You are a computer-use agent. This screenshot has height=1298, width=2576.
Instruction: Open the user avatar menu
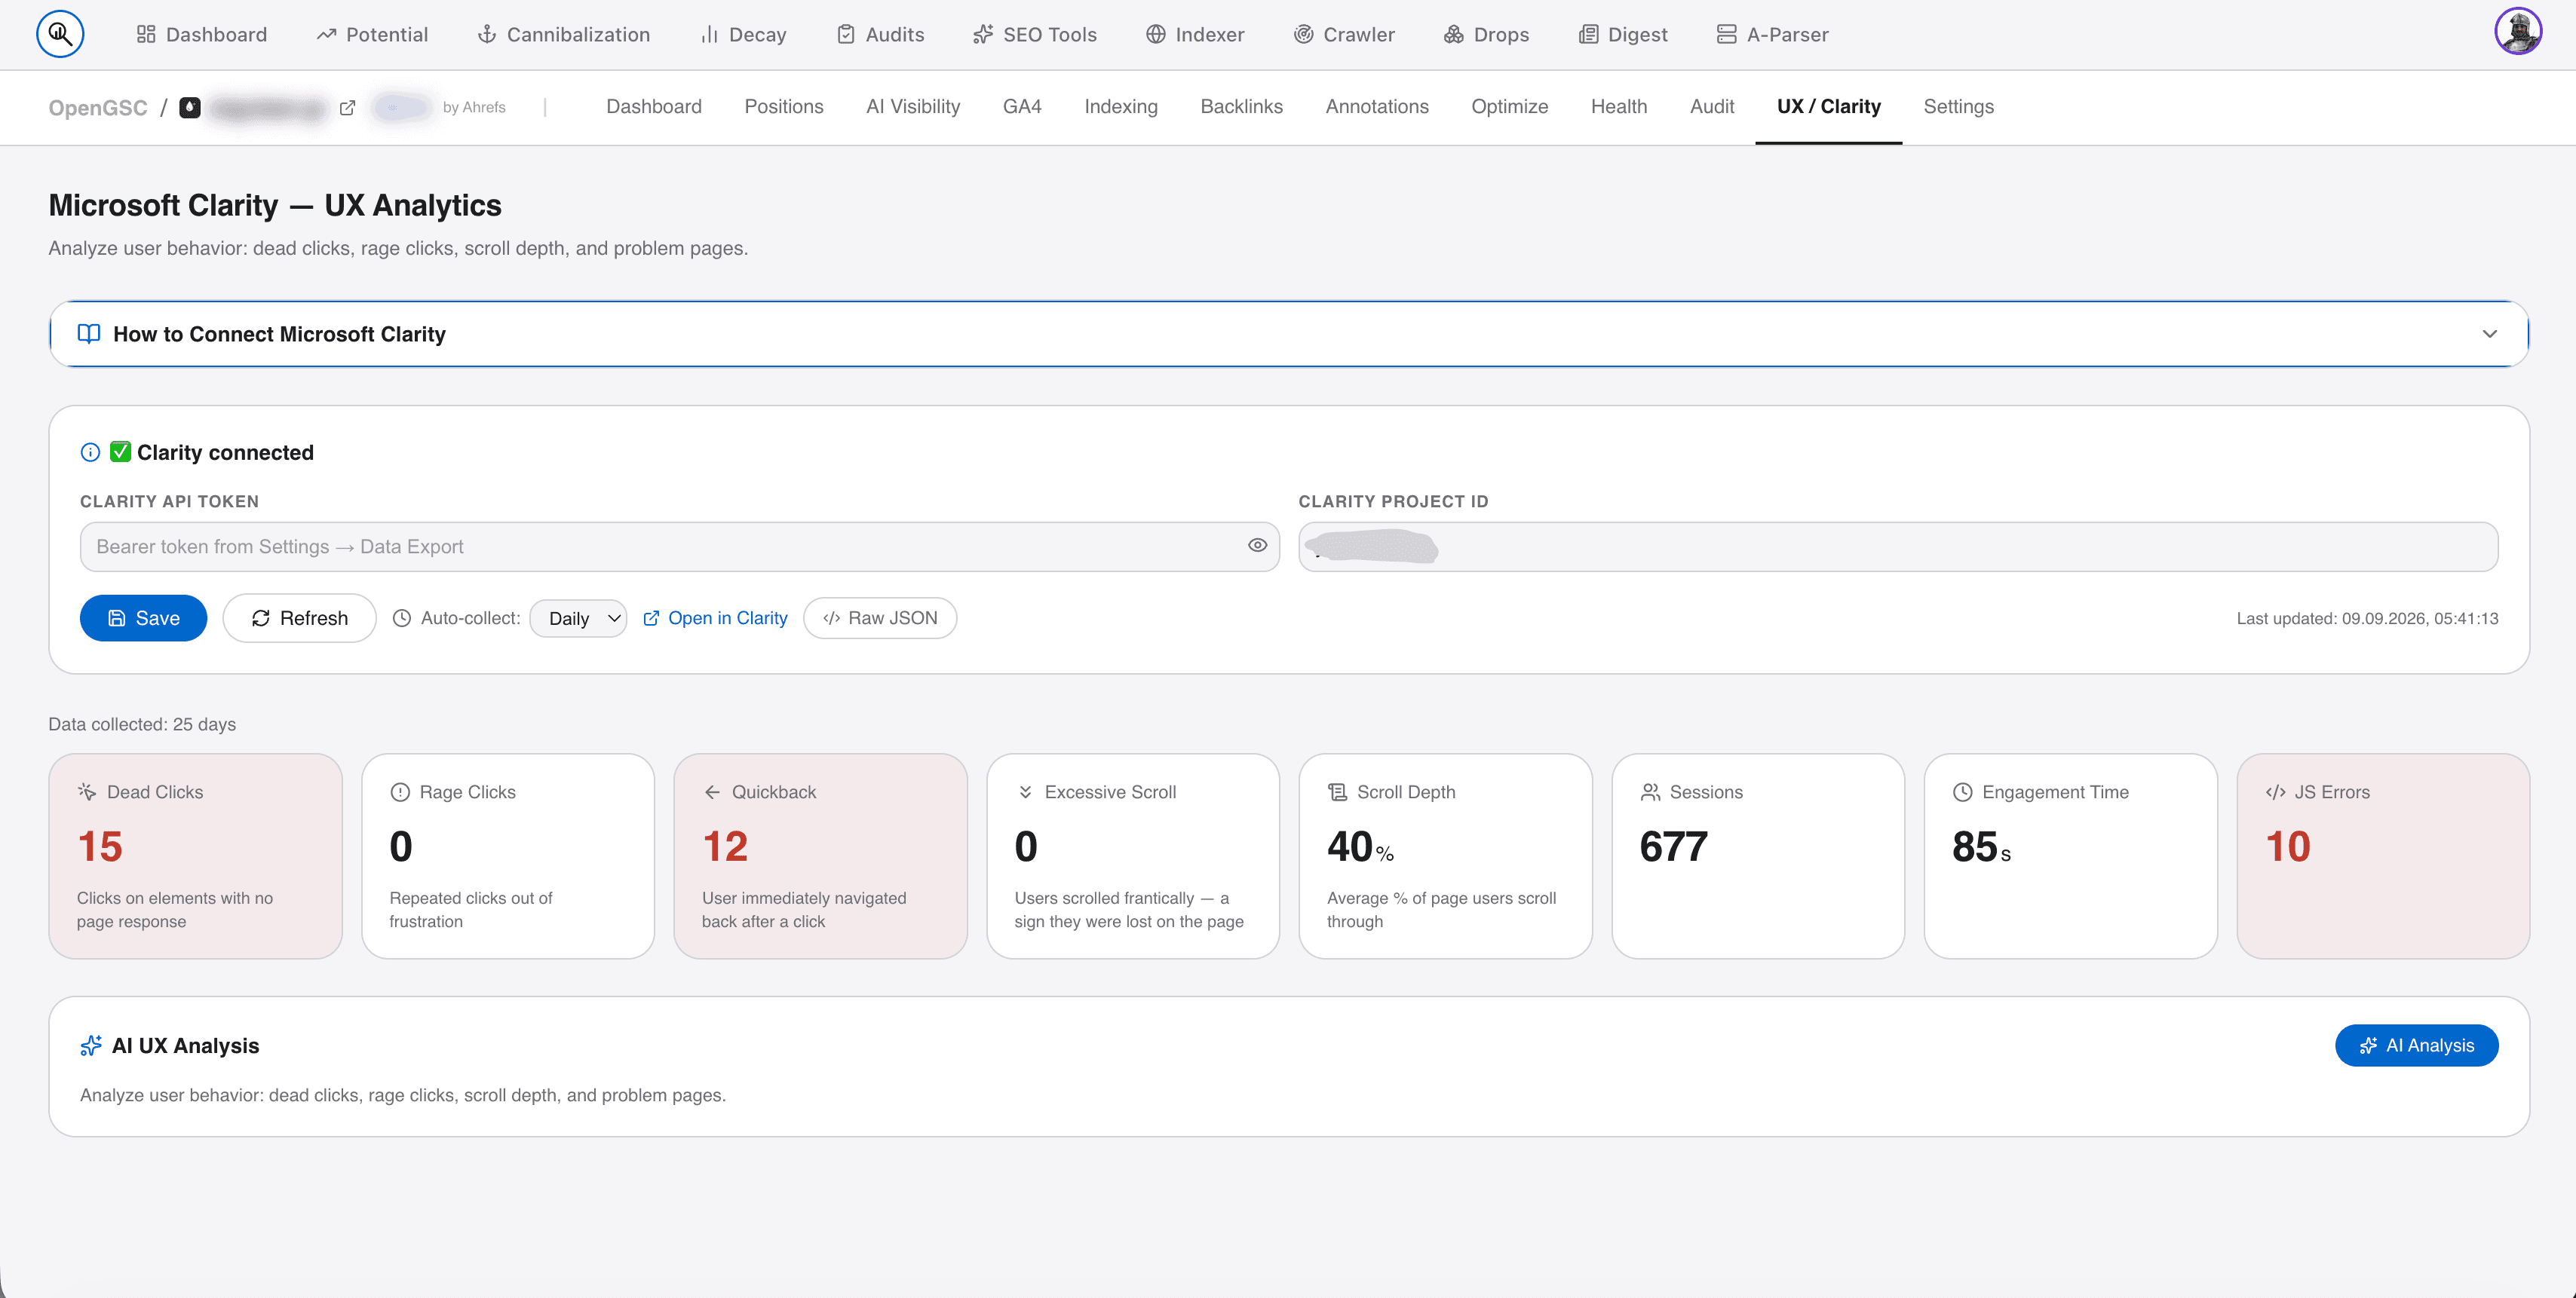(2517, 32)
